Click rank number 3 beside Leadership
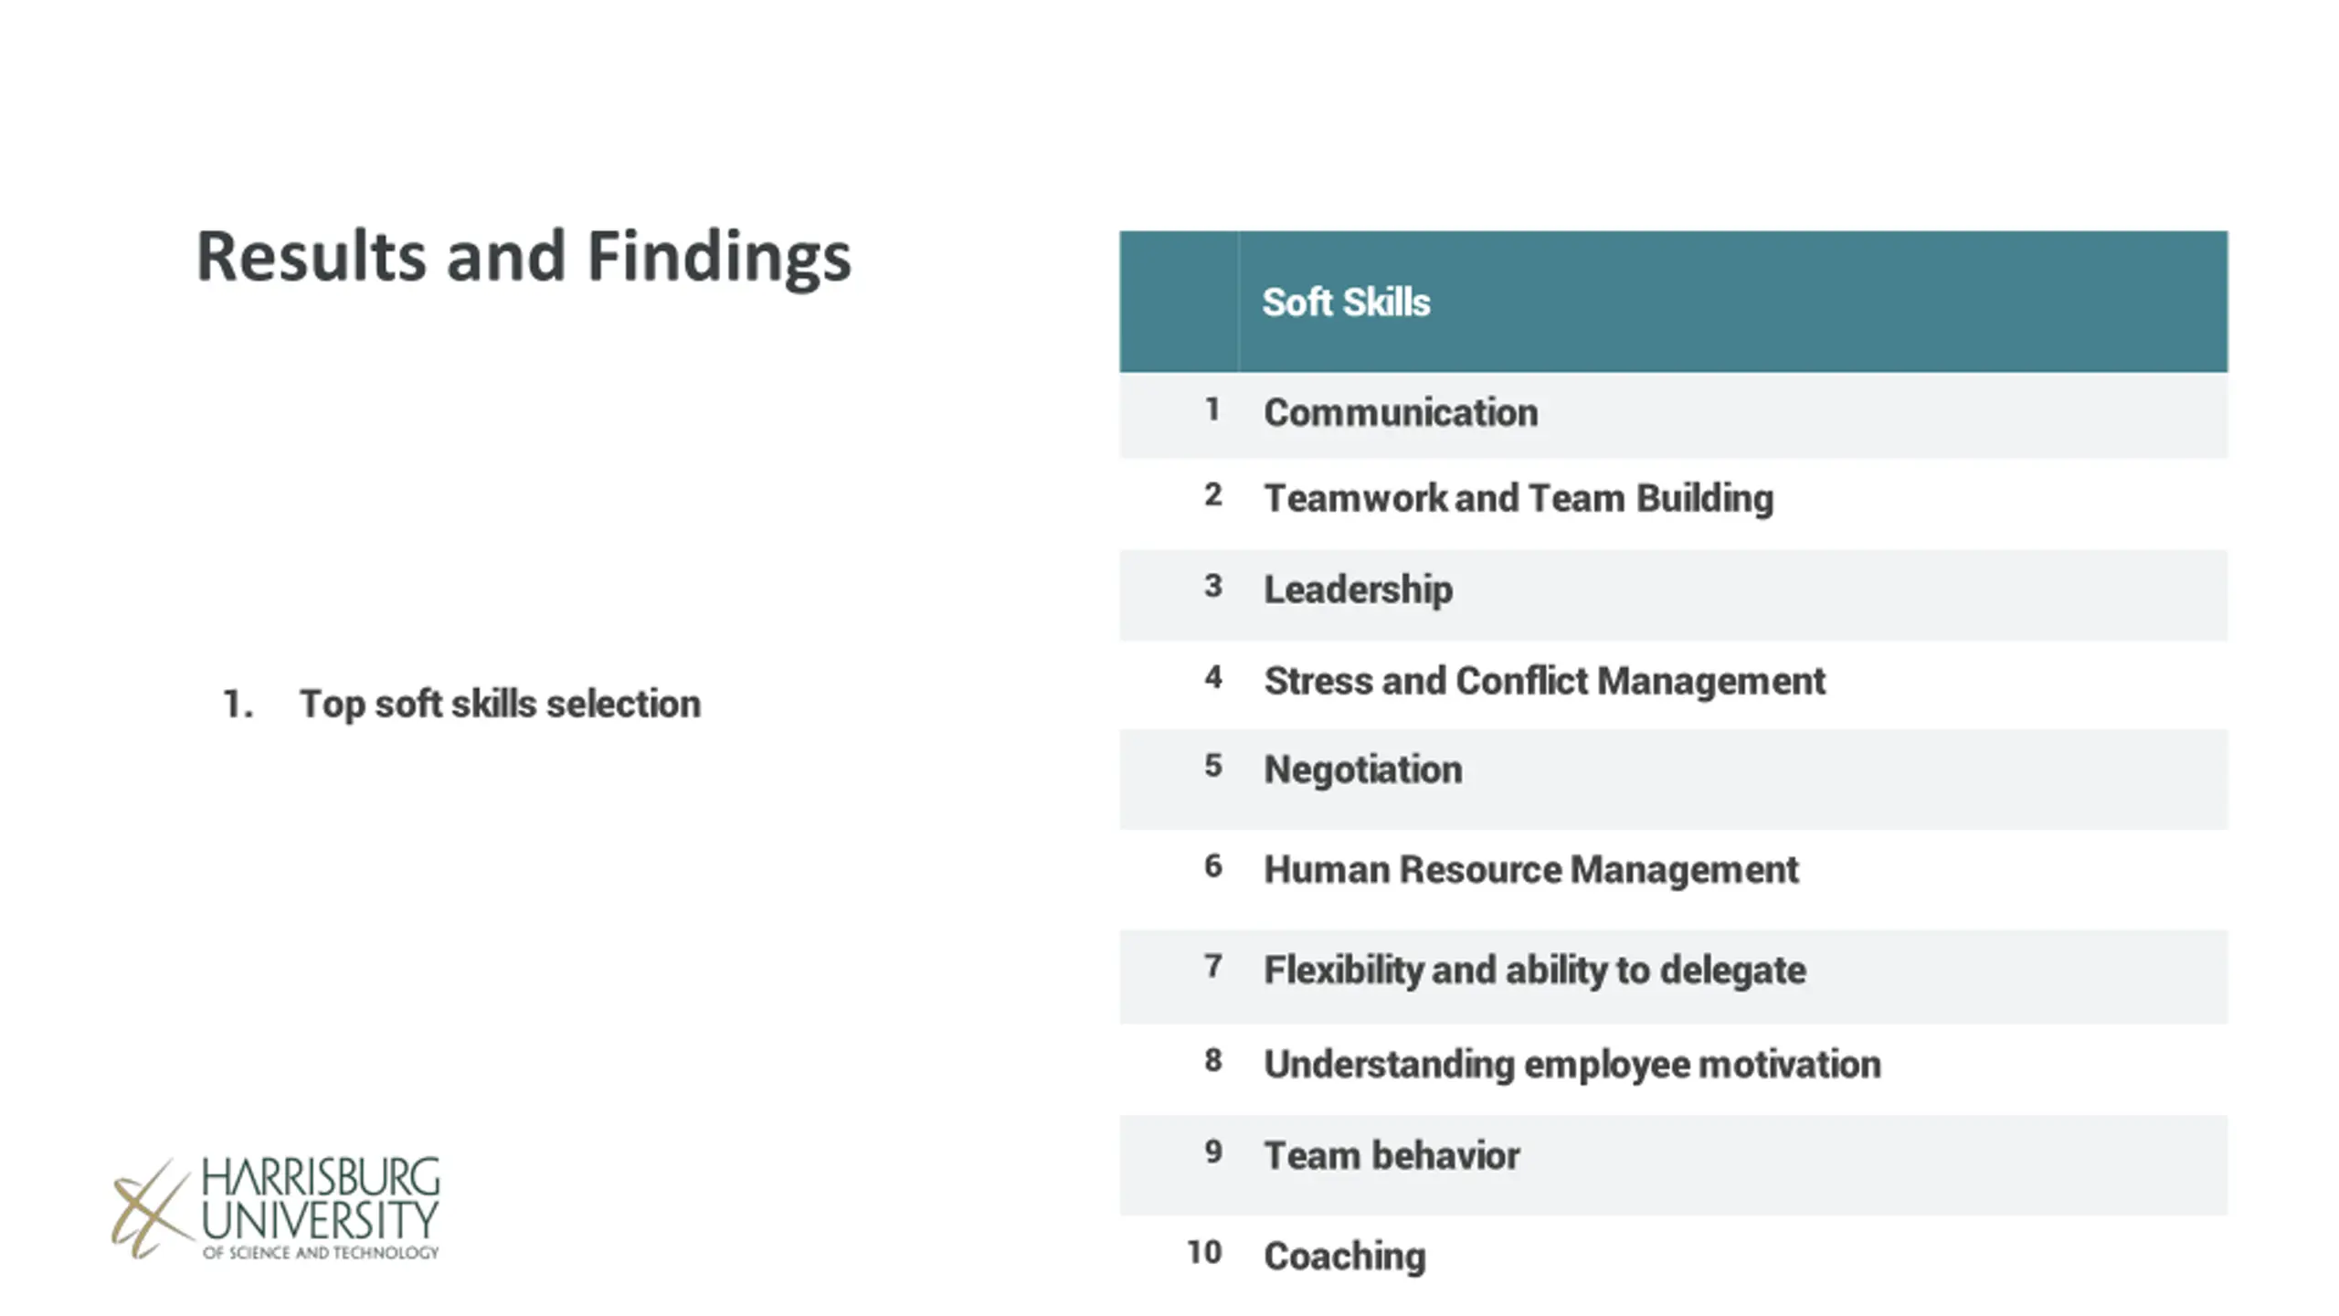This screenshot has height=1316, width=2339. 1212,586
